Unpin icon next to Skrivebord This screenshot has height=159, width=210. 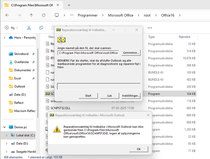[33, 54]
